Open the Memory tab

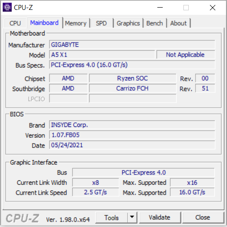(x=76, y=23)
